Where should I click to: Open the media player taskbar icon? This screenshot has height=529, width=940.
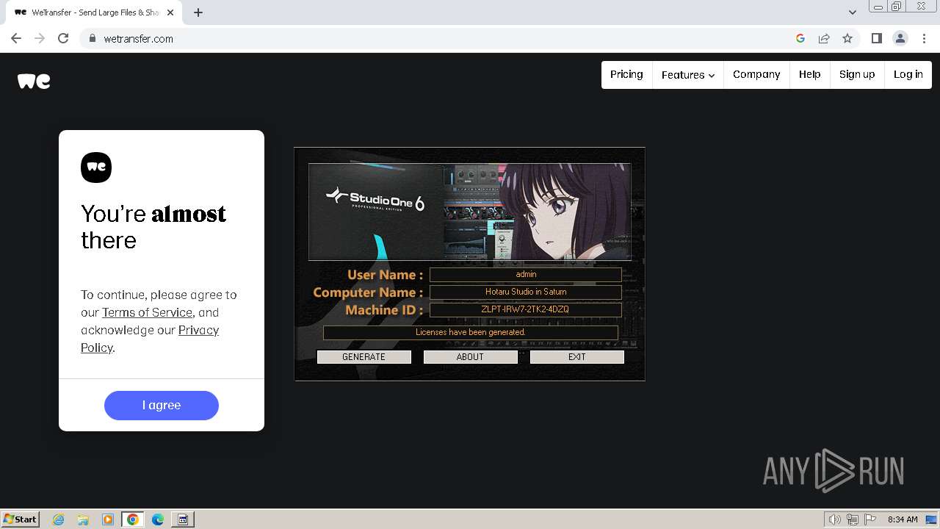tap(108, 519)
